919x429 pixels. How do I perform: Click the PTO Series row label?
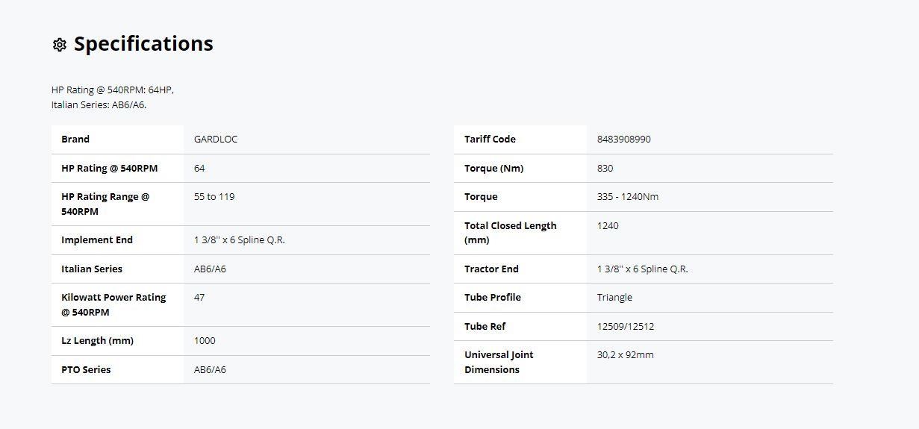pyautogui.click(x=86, y=370)
